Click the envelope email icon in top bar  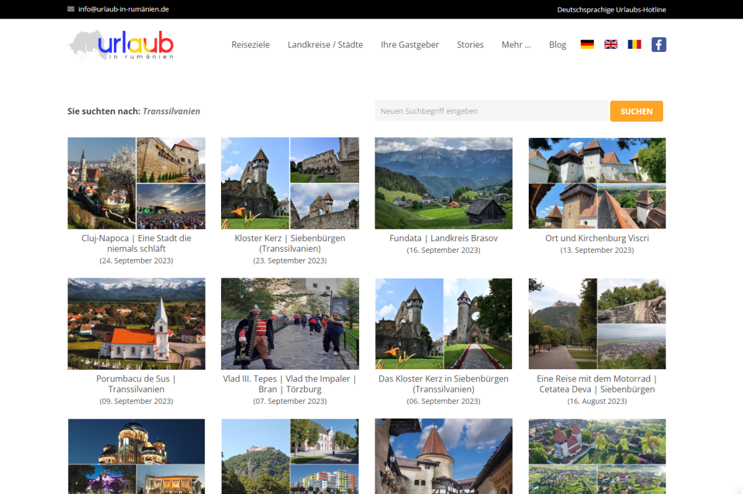[71, 9]
